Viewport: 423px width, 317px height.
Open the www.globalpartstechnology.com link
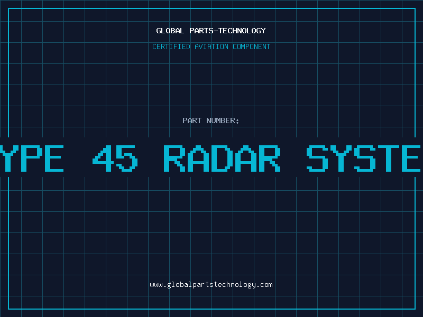coord(211,285)
